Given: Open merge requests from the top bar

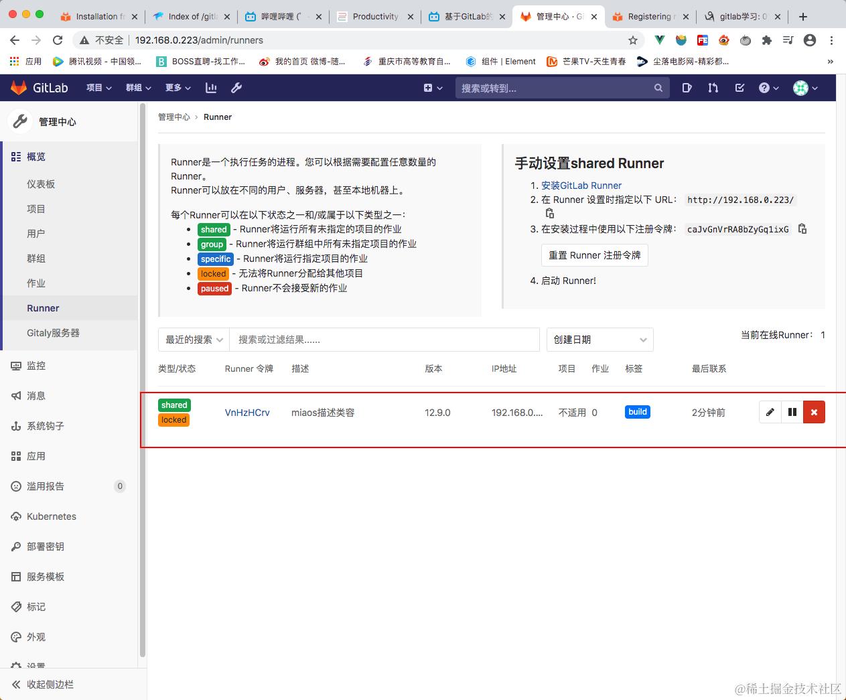Looking at the screenshot, I should tap(713, 87).
